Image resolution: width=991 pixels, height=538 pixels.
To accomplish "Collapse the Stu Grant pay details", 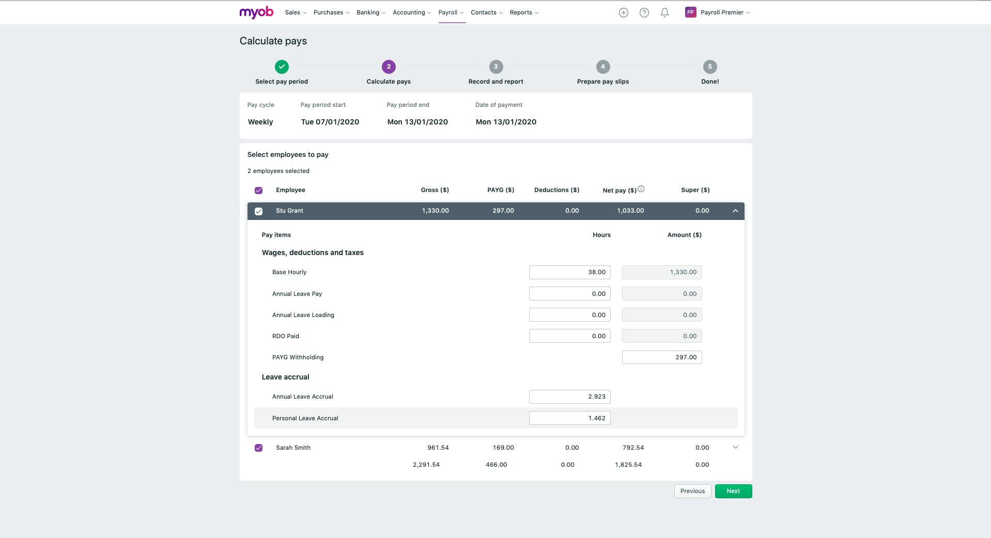I will (x=735, y=211).
